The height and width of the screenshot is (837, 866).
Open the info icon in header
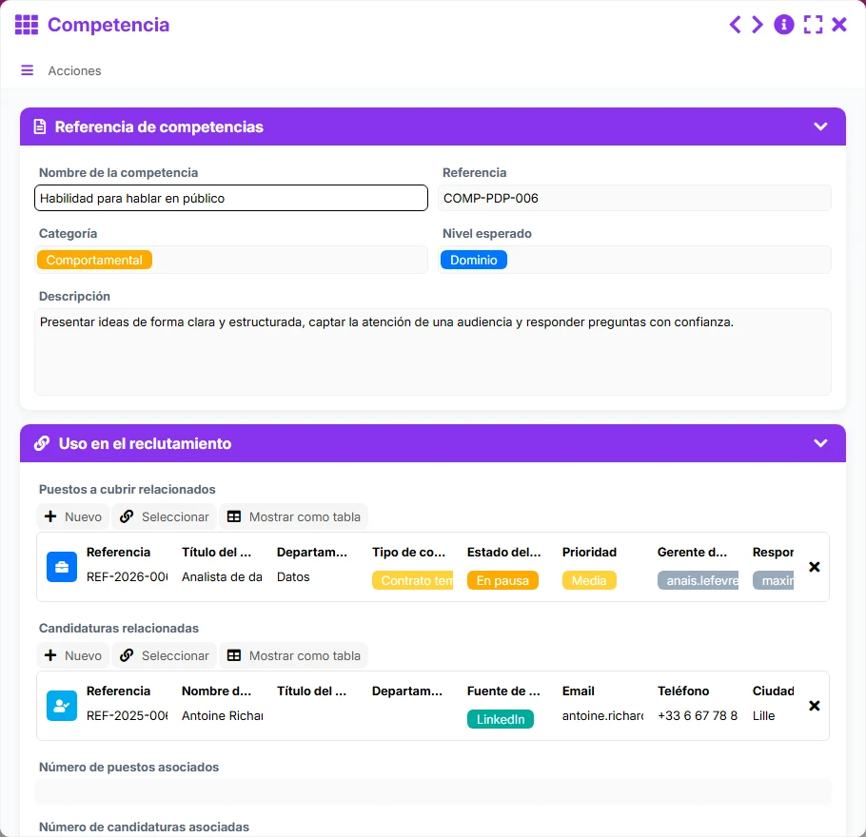tap(784, 25)
